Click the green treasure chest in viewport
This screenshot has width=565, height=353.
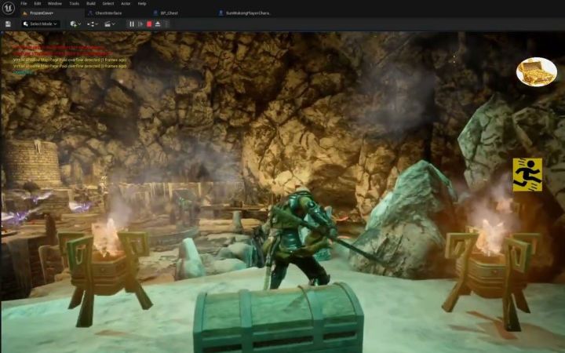click(x=279, y=318)
